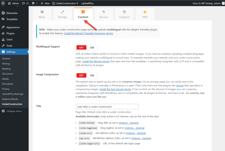
Task: Click the Design brush icon
Action: click(63, 12)
